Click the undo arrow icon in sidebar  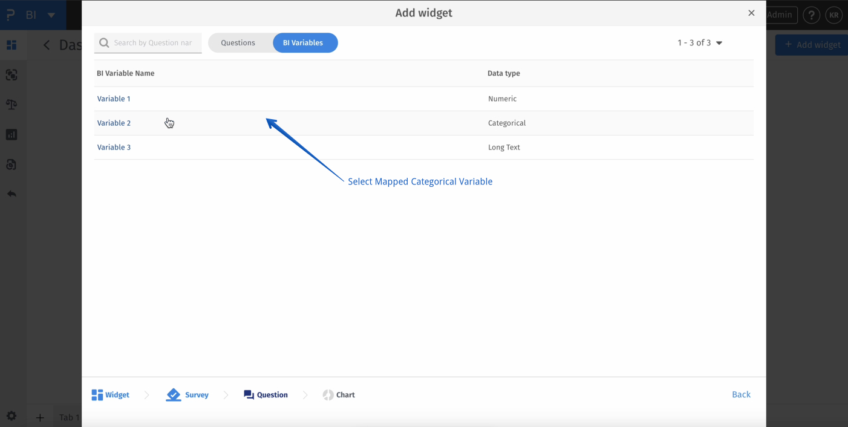click(12, 194)
